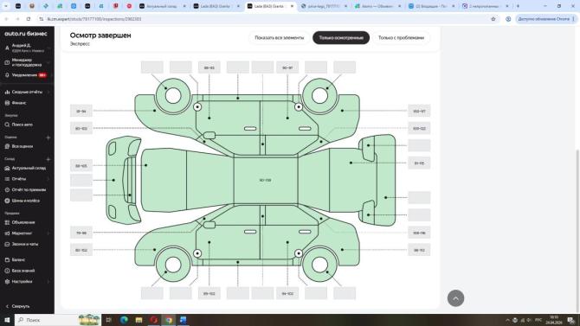Open a new browser tab
Viewport: 580px width, 326px height.
coord(518,6)
